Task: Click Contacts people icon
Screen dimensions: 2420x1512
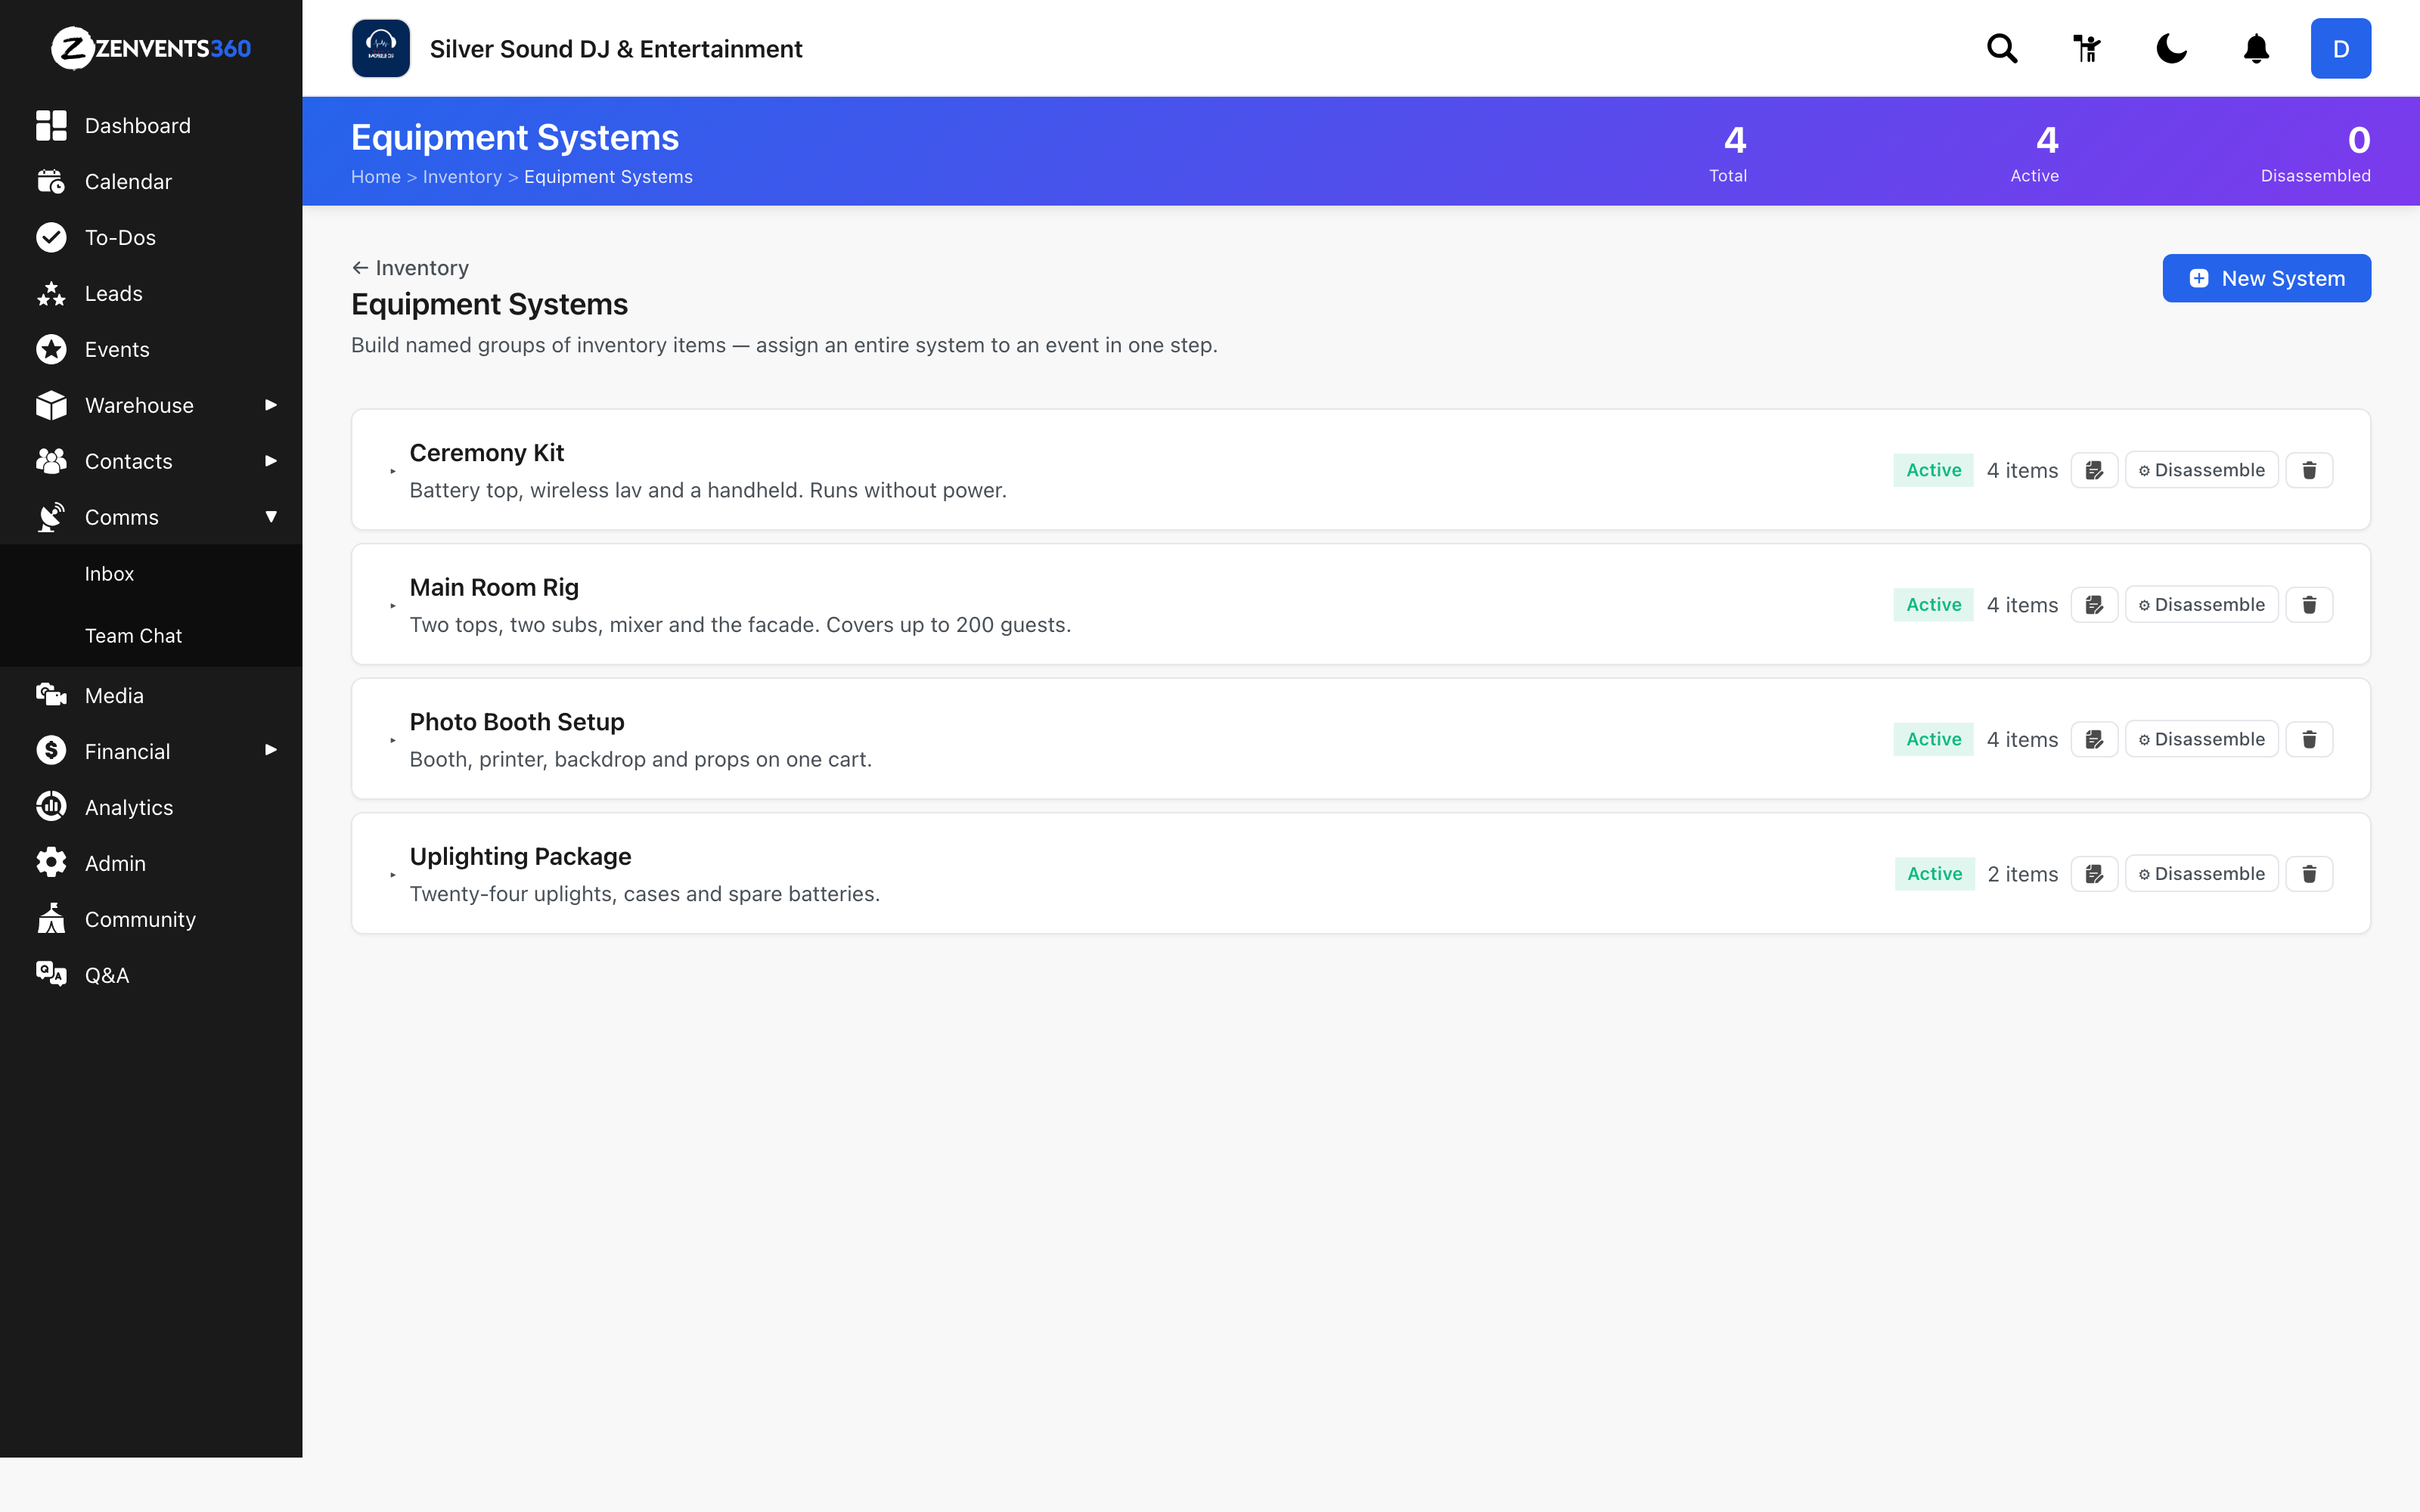Action: coord(51,461)
